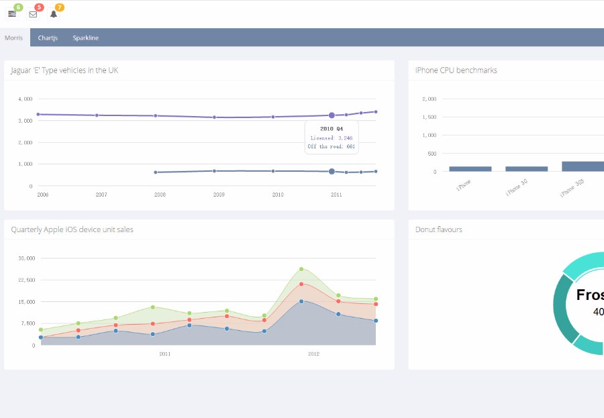Click the notification bell icon
604x418 pixels.
54,14
